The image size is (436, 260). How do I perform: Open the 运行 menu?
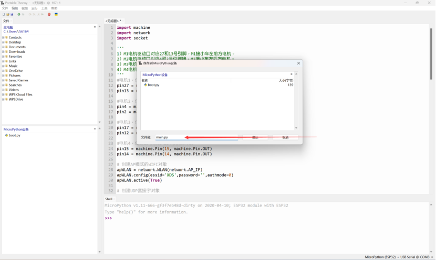(x=35, y=8)
